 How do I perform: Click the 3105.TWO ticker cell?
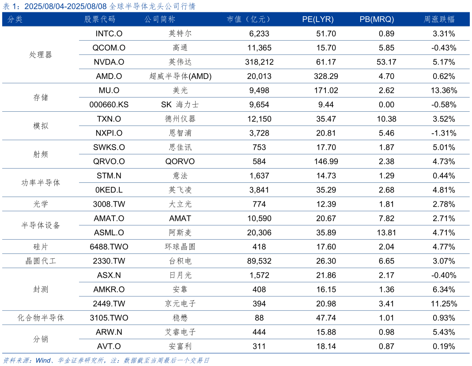109,318
